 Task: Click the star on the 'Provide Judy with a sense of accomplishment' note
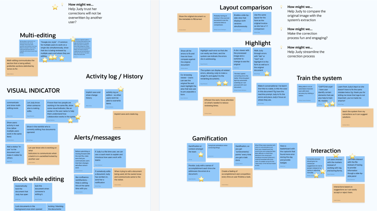(x=201, y=179)
